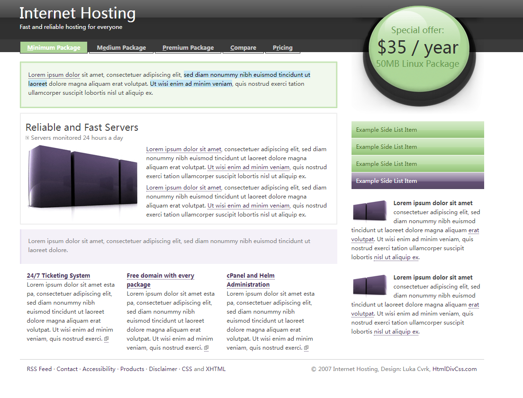Viewport: 523px width, 398px height.
Task: Click external link icon ending the cPanel paragraph
Action: tap(307, 348)
